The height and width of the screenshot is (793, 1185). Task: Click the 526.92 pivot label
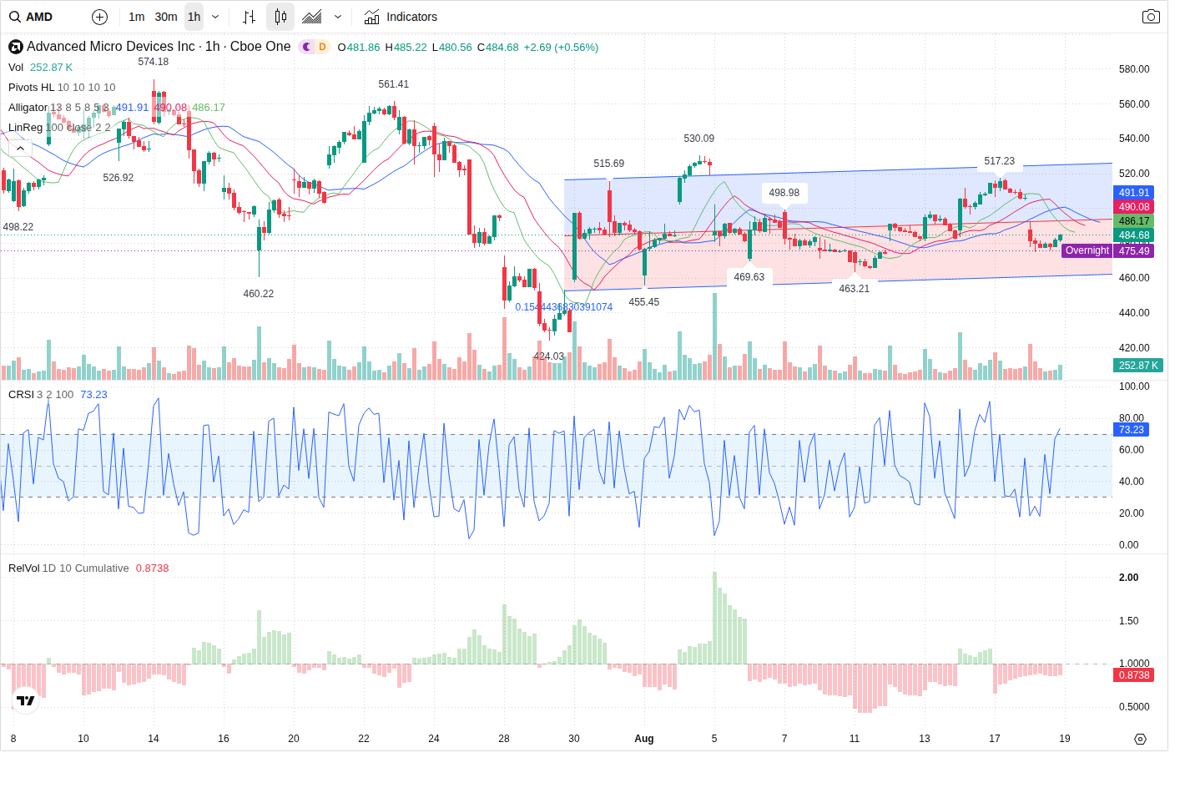coord(118,178)
